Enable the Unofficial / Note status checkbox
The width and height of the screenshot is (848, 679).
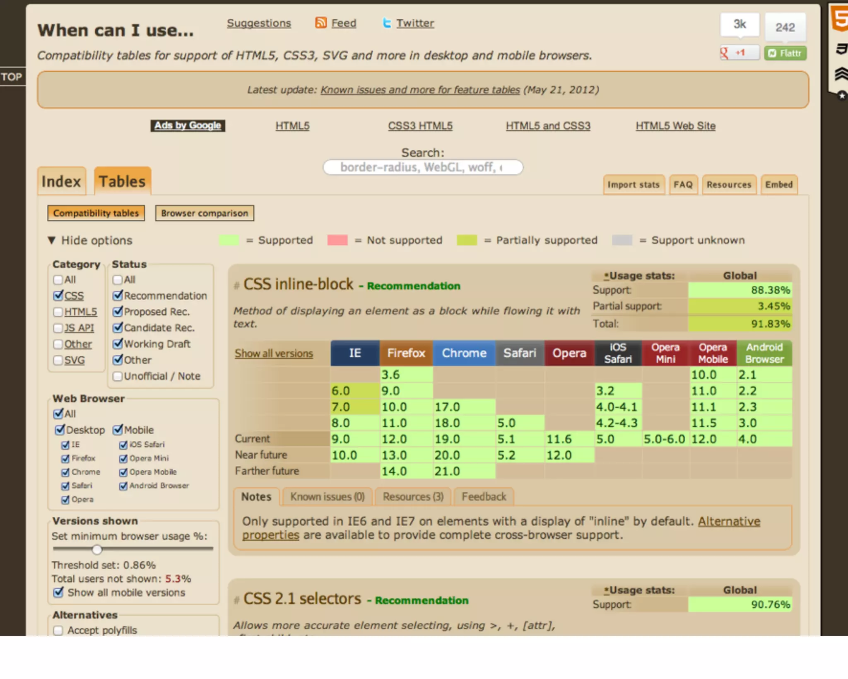tap(118, 376)
